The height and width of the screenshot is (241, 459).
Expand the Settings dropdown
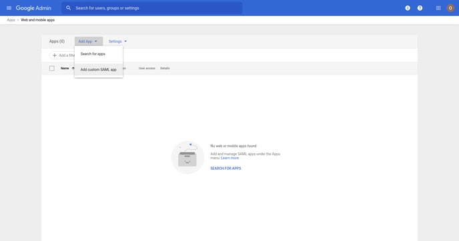coord(117,41)
